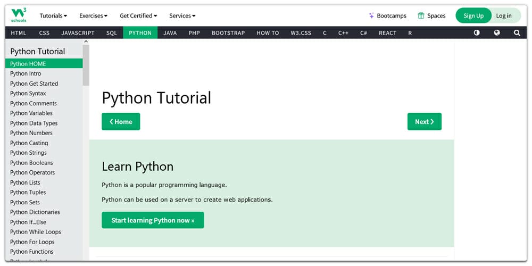This screenshot has height=266, width=532.
Task: Open the C++ tab
Action: (343, 33)
